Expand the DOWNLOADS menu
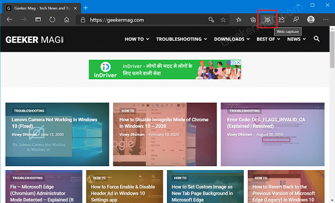 [x=232, y=39]
